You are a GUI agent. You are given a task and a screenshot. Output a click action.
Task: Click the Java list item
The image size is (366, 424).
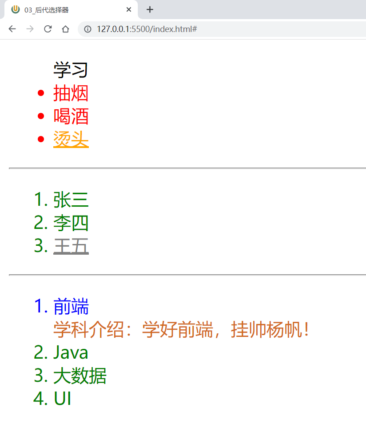point(71,353)
